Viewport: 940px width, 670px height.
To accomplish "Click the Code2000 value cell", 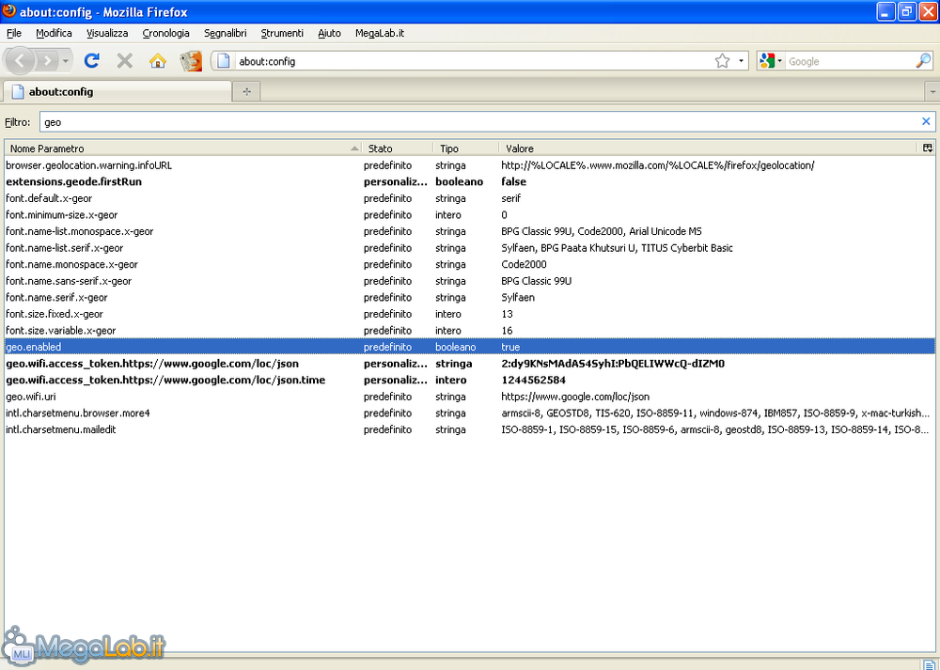I will pyautogui.click(x=524, y=264).
